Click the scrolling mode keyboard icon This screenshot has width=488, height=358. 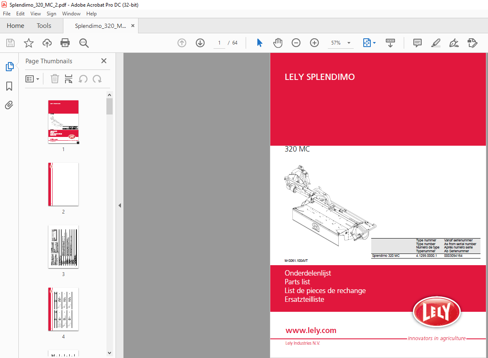click(390, 43)
